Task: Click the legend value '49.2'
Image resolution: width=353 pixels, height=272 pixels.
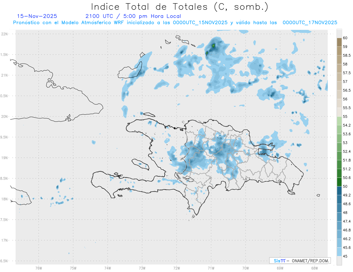Action: coord(347,195)
